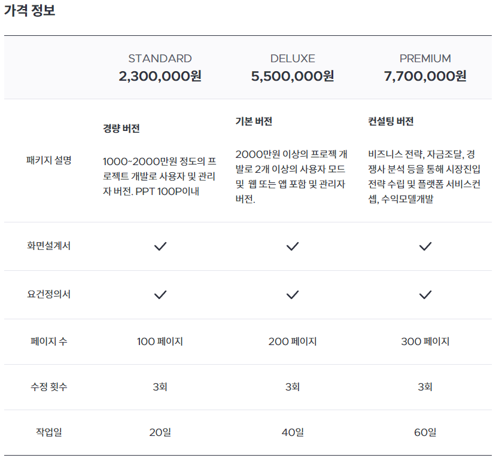Click the 컨설팅 버전 title
The height and width of the screenshot is (464, 496).
(391, 121)
